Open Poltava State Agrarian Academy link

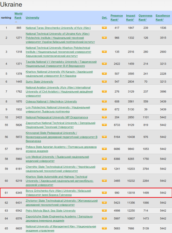point(61,149)
